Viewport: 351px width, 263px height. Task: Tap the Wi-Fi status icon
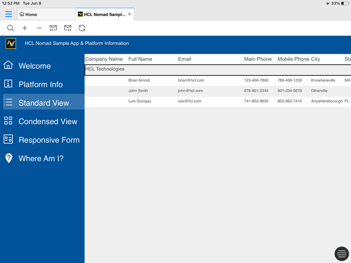click(x=328, y=3)
